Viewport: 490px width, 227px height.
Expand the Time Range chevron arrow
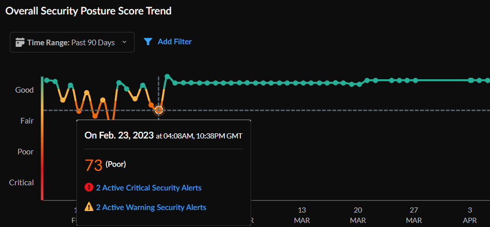[x=124, y=42]
